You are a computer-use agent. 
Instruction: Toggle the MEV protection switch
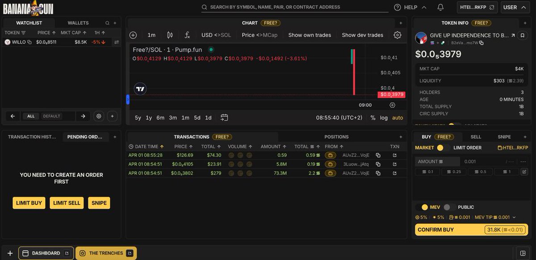pos(422,207)
